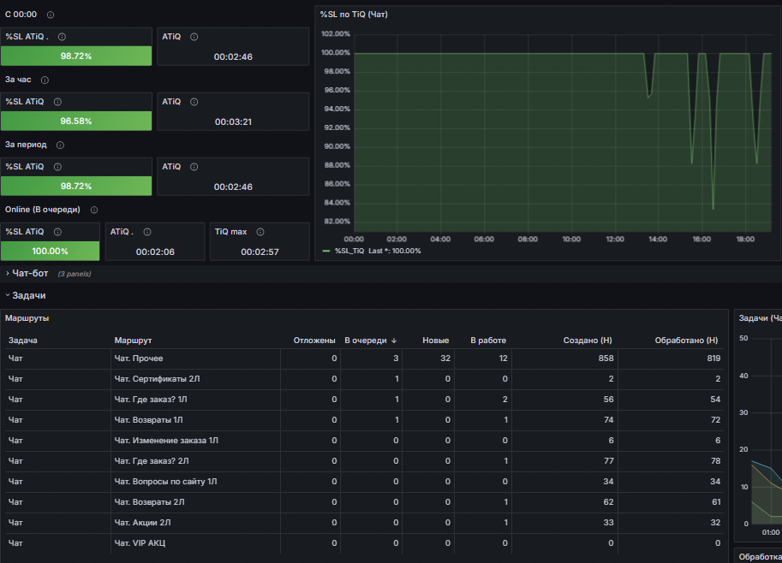Click info icon beside TiQ max
Image resolution: width=782 pixels, height=563 pixels.
click(260, 232)
